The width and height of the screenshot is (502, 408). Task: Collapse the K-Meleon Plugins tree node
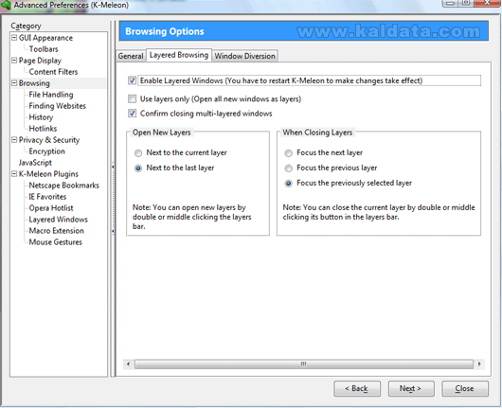pos(14,174)
